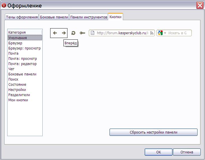Confirm with the OK button
The image size is (205, 160).
tap(159, 152)
